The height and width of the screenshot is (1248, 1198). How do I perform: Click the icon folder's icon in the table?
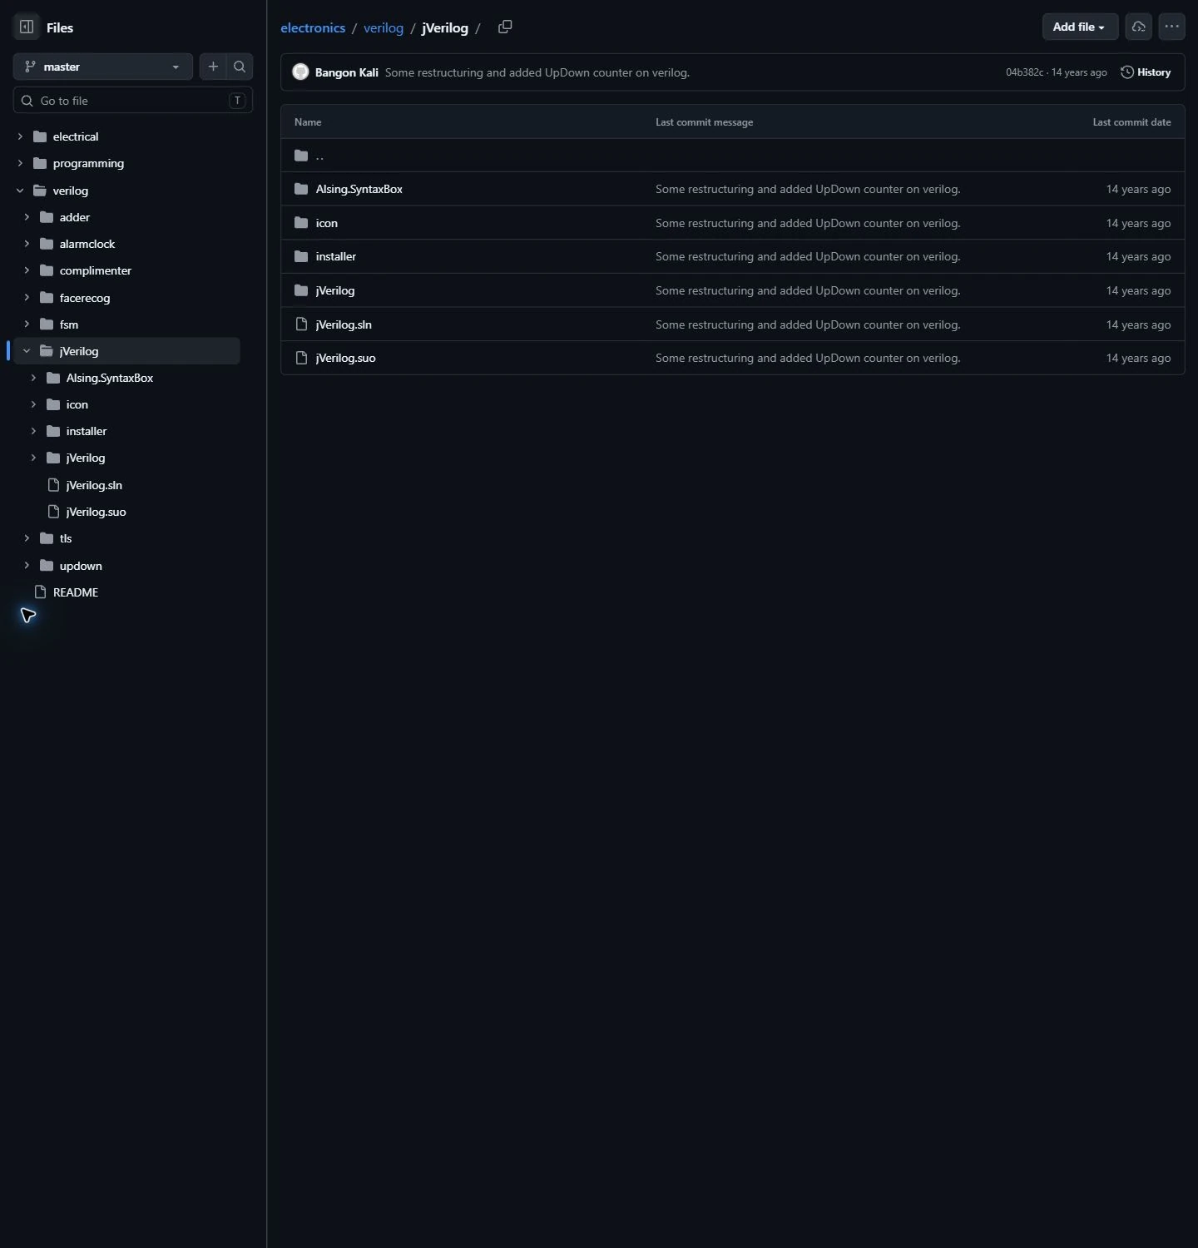(x=301, y=223)
